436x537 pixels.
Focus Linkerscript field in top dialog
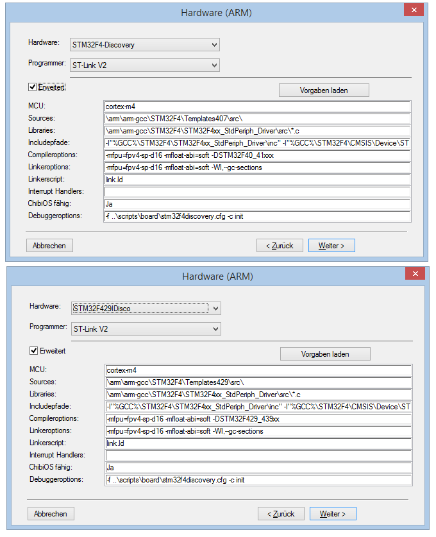tap(257, 180)
